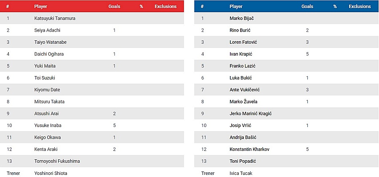Screen dimensions: 379x177
Task: Select Loren Fatović row
Action: click(x=286, y=42)
